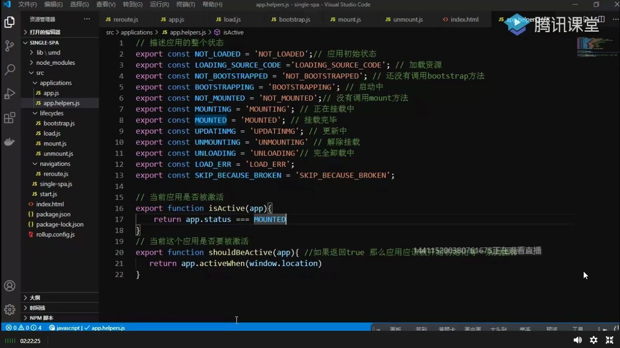Open the Docker view
Screen dimensions: 620x348
tap(10, 141)
